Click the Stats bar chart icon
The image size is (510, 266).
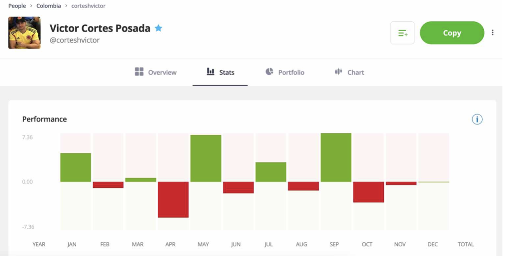pyautogui.click(x=210, y=72)
